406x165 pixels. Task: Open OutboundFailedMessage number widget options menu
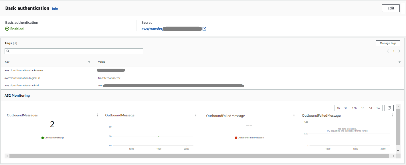coord(294,115)
